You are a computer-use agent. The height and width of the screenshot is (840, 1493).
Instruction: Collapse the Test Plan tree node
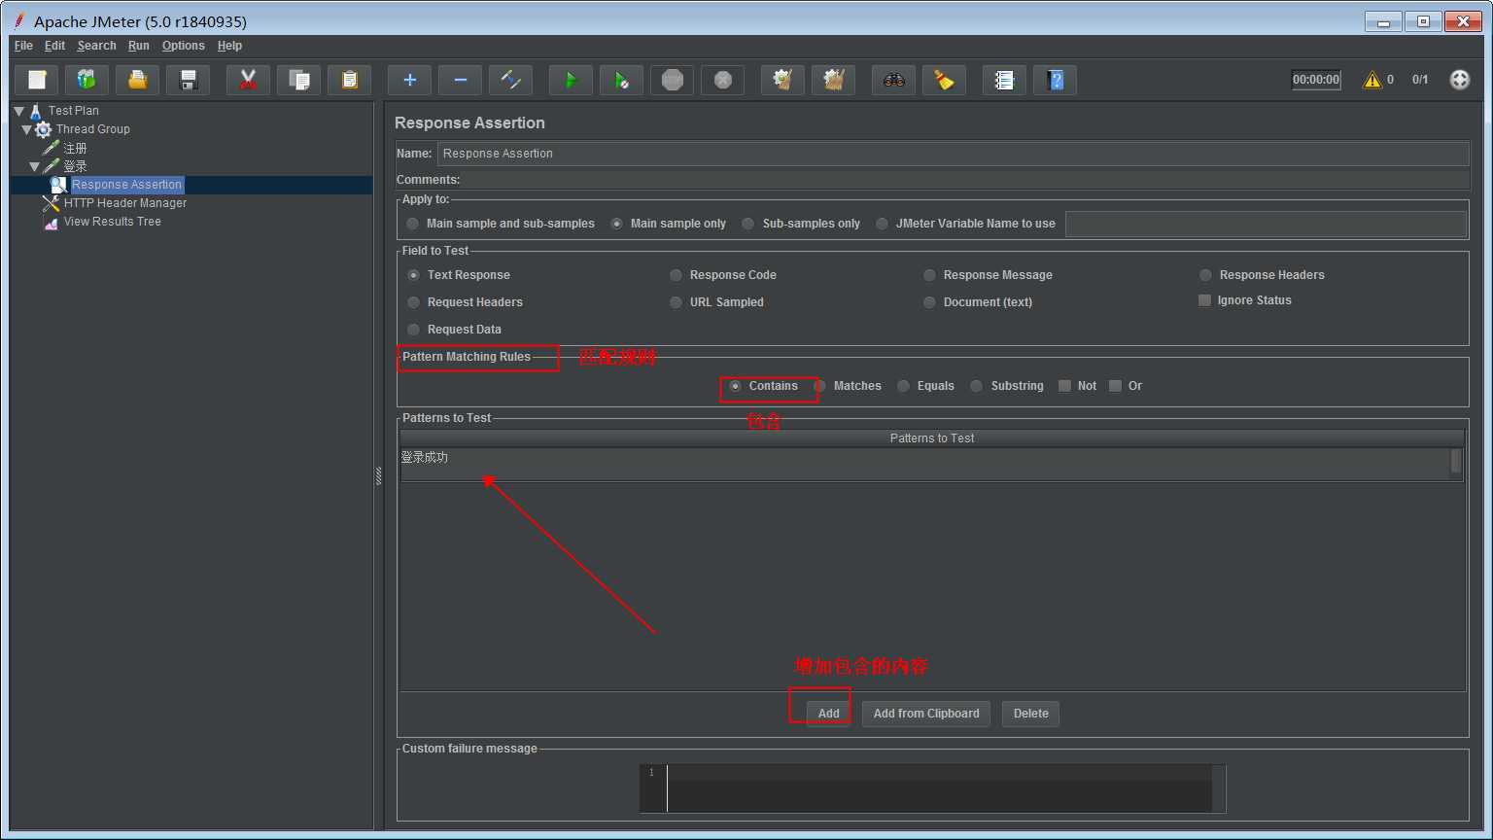pyautogui.click(x=18, y=111)
